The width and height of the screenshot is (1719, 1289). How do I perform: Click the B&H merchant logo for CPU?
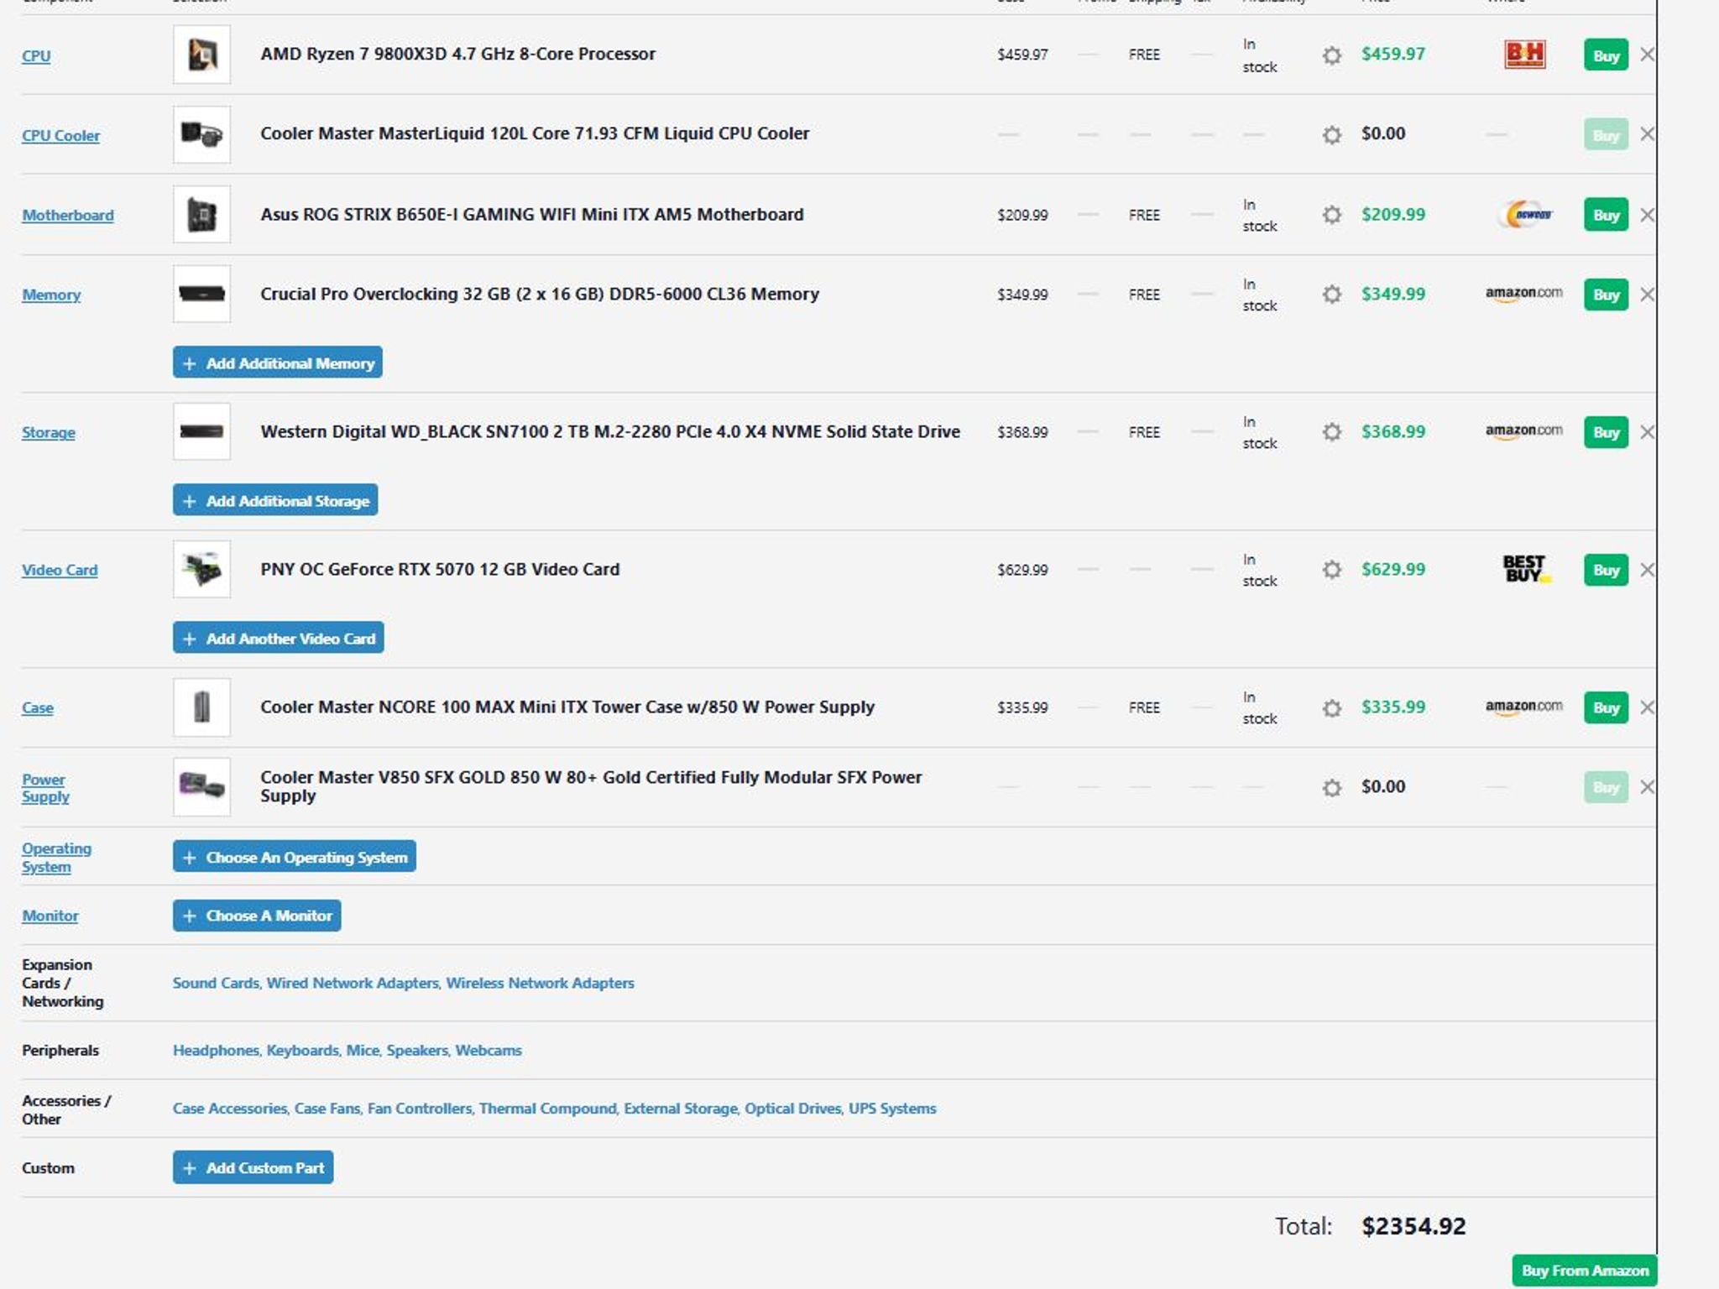pos(1524,55)
